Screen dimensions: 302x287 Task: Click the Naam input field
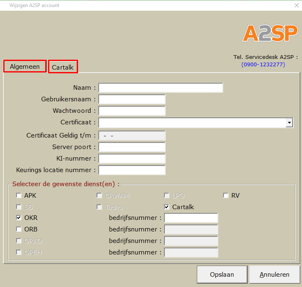(x=161, y=88)
